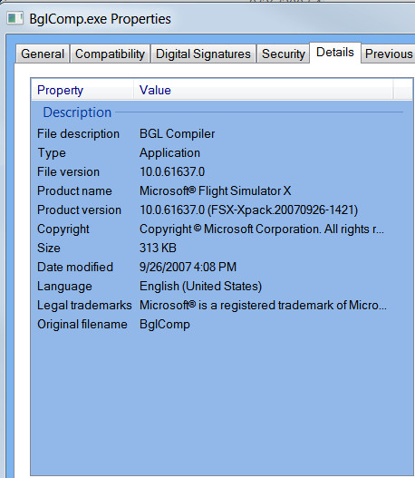
Task: Click the BglComp.exe title bar icon
Action: pyautogui.click(x=14, y=18)
